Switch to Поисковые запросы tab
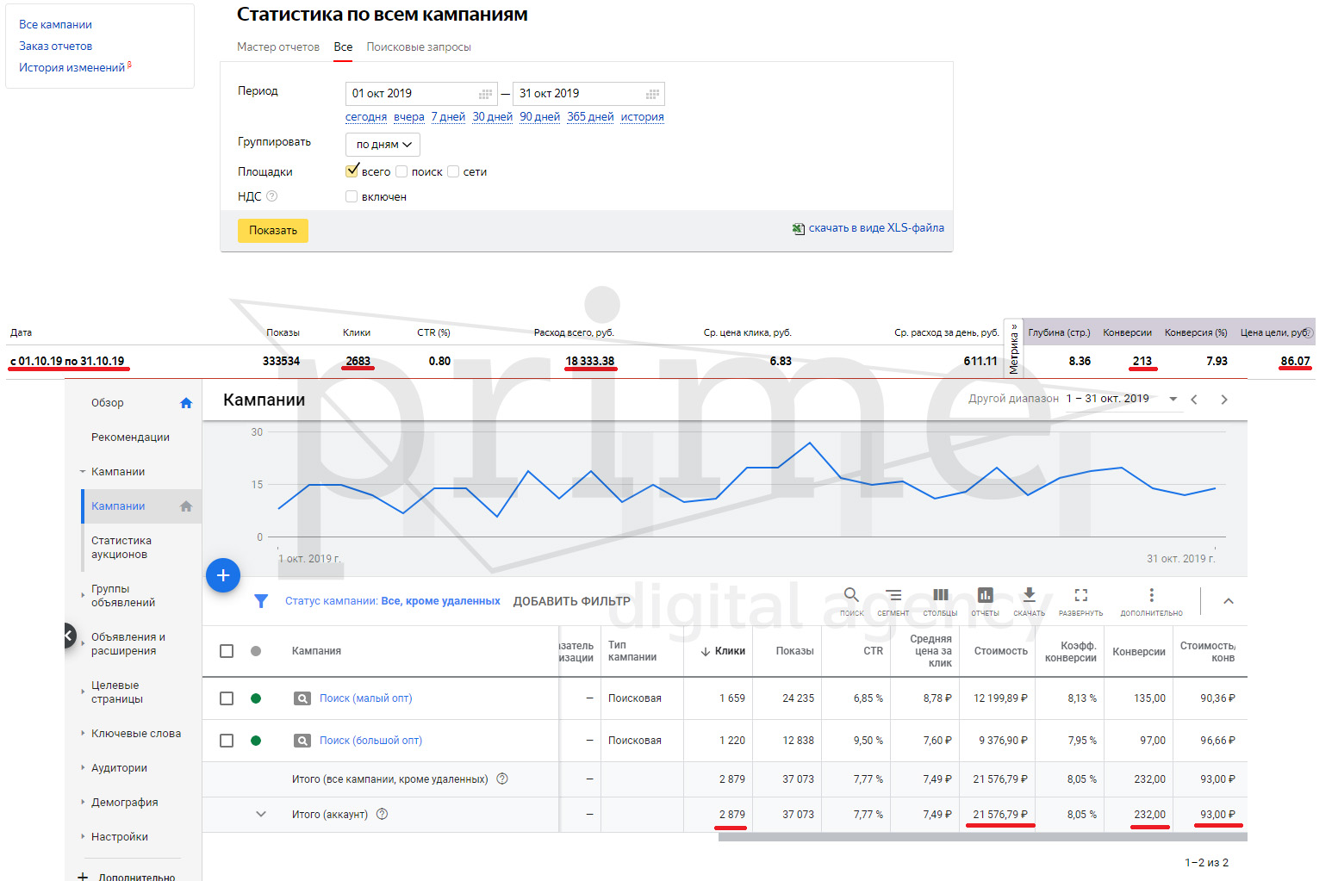The height and width of the screenshot is (881, 1338). coord(419,47)
